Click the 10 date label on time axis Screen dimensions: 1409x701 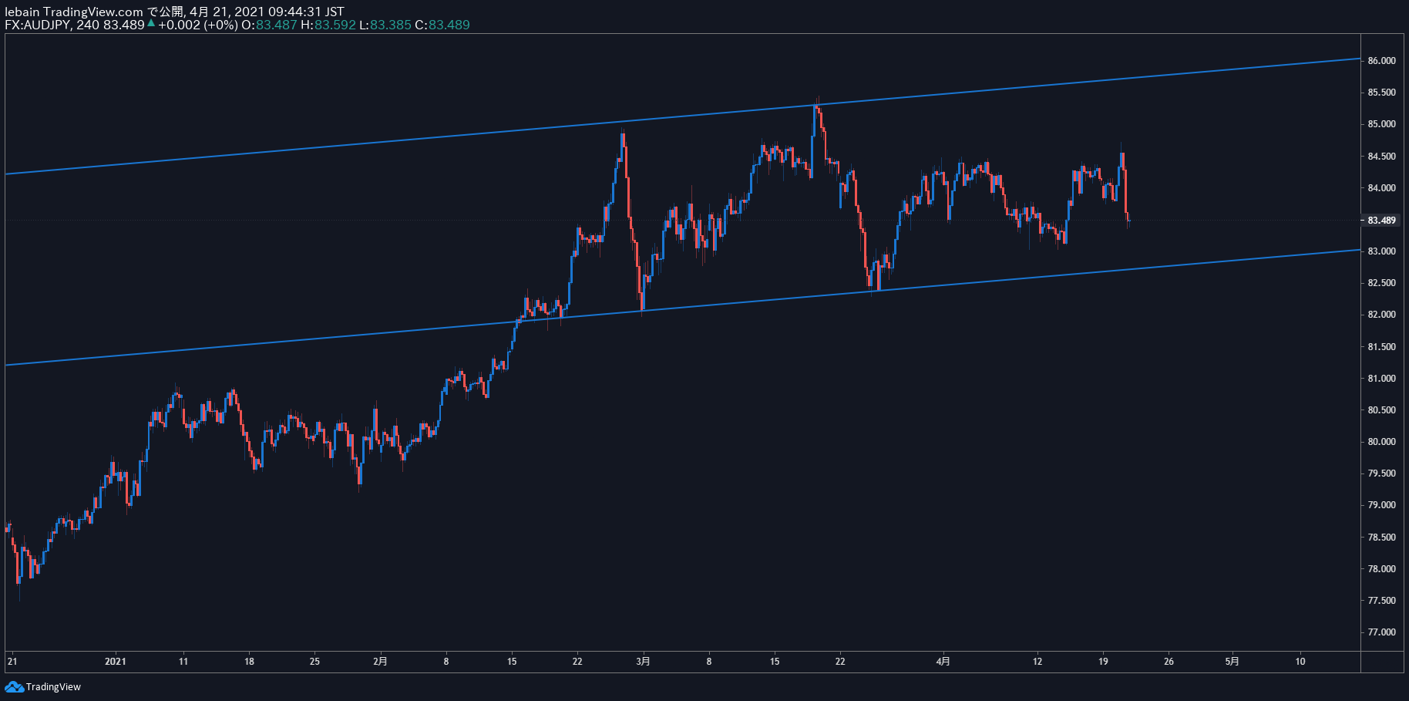[x=1300, y=661]
